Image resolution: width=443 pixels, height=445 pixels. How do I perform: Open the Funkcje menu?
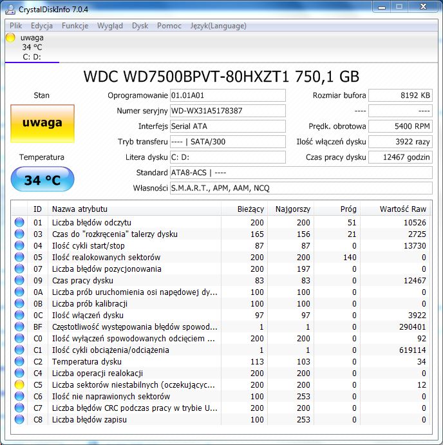tap(75, 26)
